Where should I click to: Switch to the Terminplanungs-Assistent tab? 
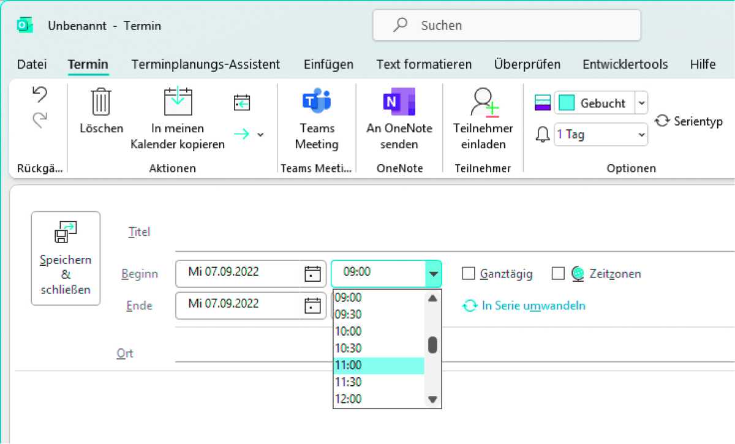[205, 64]
